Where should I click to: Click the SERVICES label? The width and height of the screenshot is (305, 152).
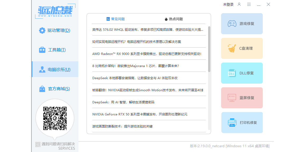(x=66, y=148)
